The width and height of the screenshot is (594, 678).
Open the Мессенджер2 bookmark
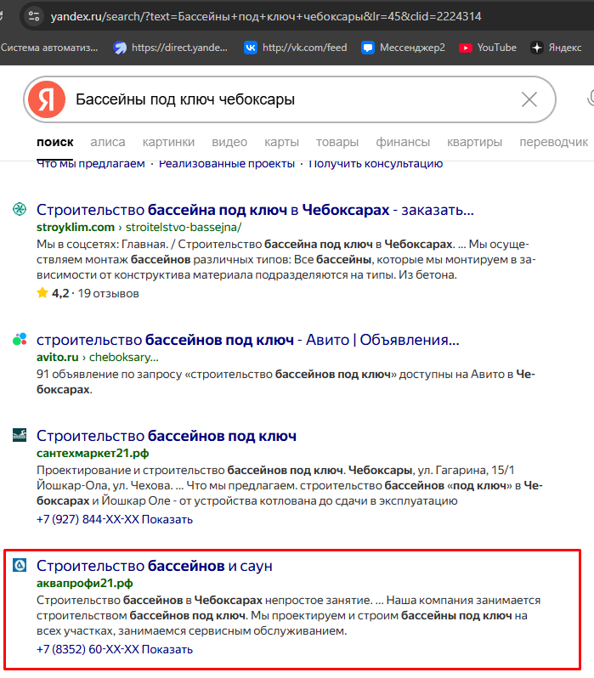403,48
